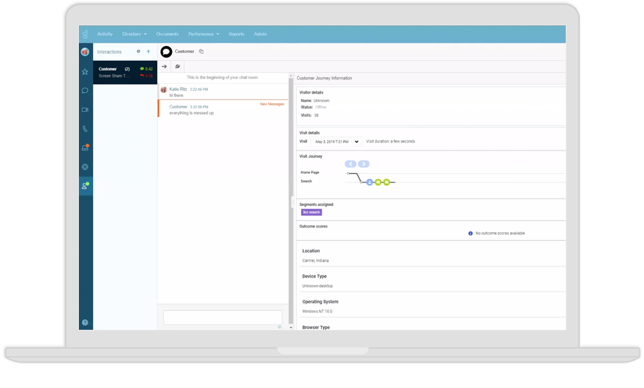
Task: Click the Customer name in conversation header
Action: pos(185,52)
